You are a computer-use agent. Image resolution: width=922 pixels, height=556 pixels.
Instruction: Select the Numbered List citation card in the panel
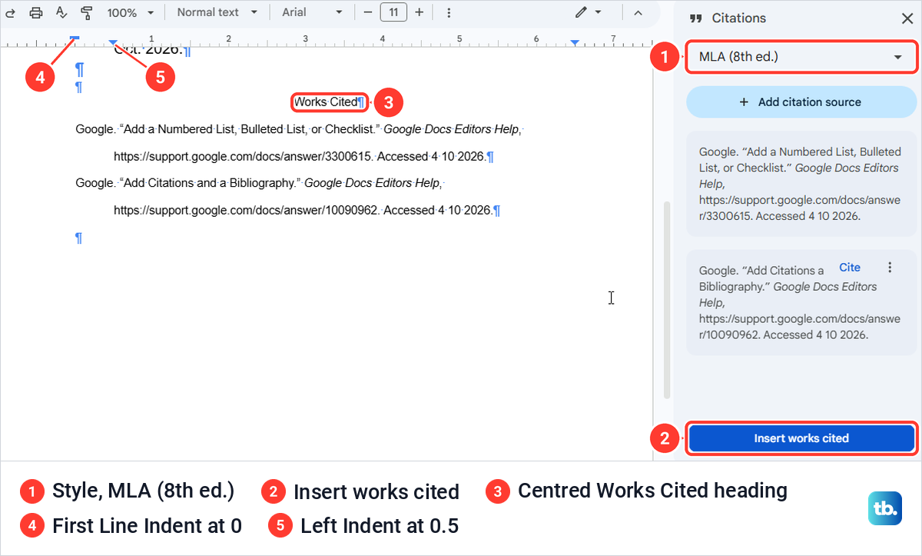point(801,184)
